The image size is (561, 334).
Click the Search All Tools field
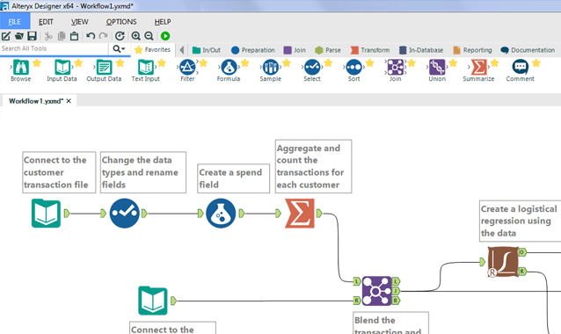pos(54,48)
